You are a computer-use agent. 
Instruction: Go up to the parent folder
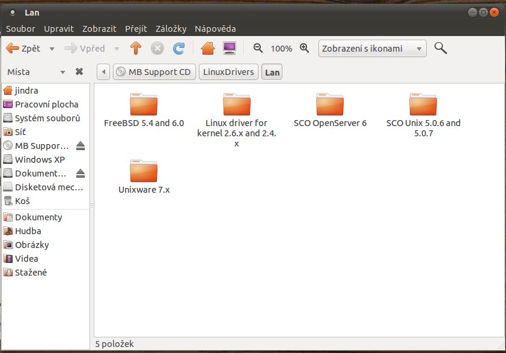(x=136, y=49)
